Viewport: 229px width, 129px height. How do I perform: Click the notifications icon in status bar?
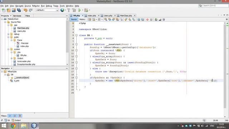pyautogui.click(x=204, y=120)
